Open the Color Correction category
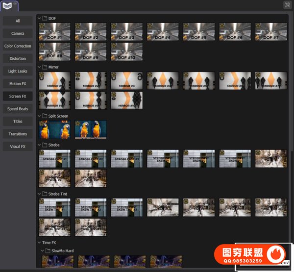Image resolution: width=294 pixels, height=272 pixels. (18, 46)
